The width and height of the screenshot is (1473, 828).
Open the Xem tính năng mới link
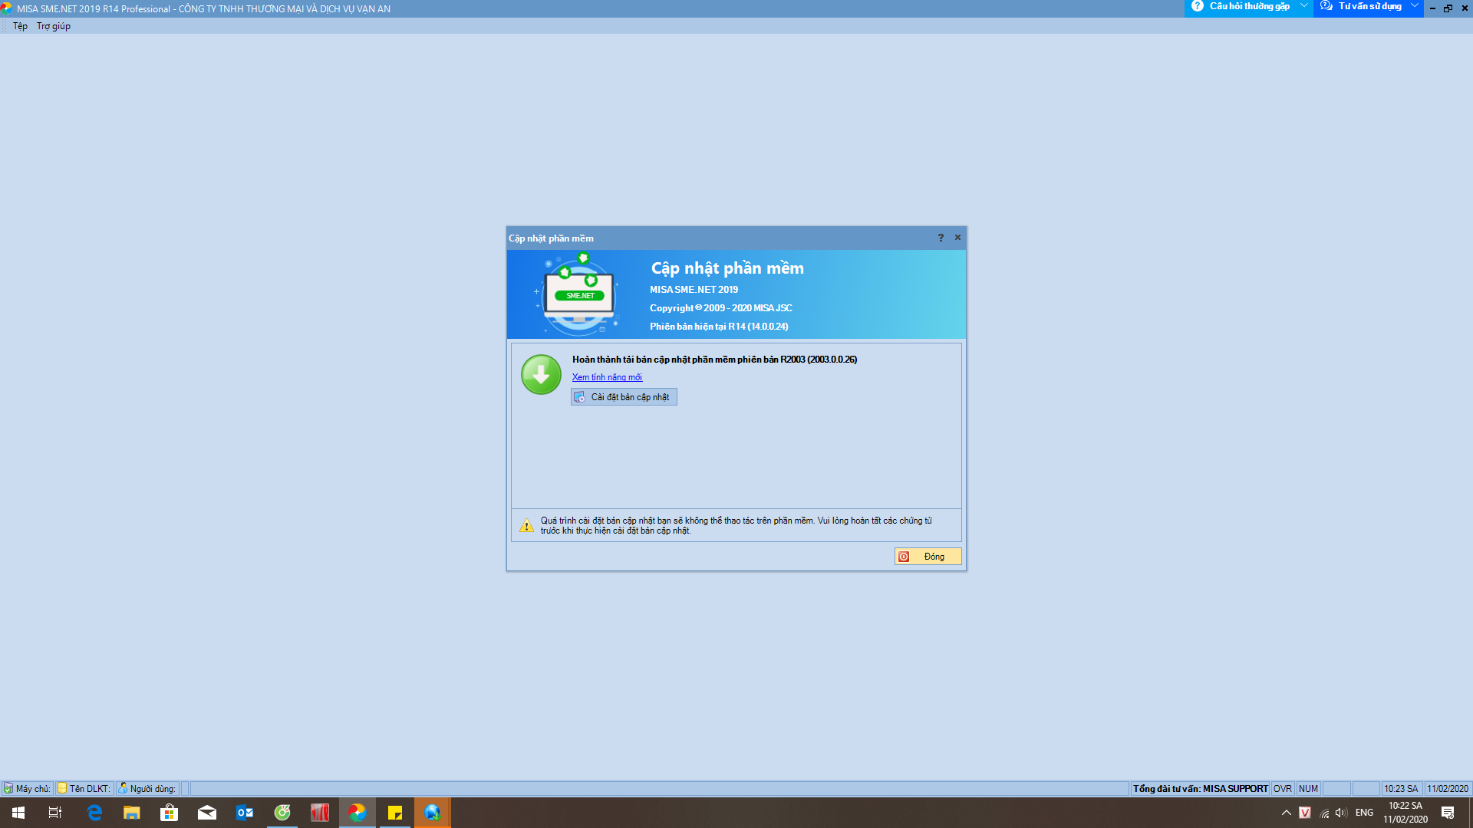click(607, 377)
